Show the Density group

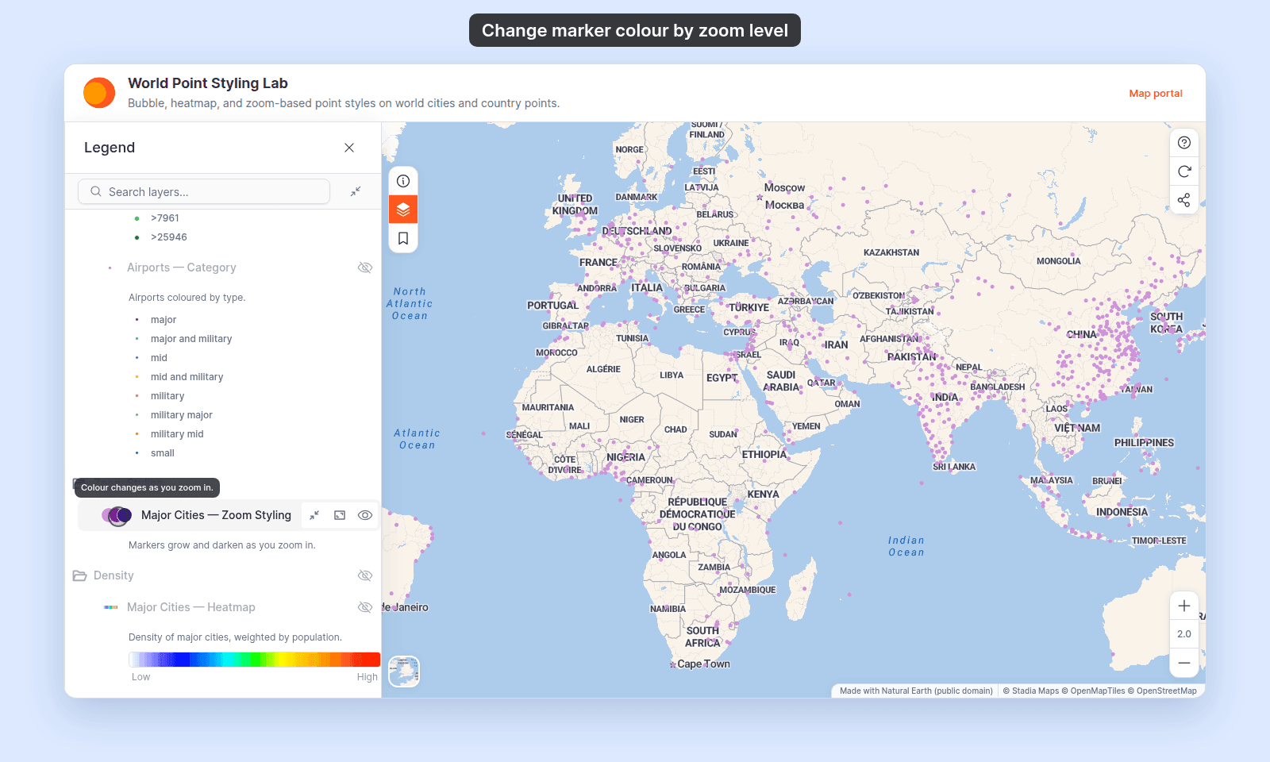[365, 575]
